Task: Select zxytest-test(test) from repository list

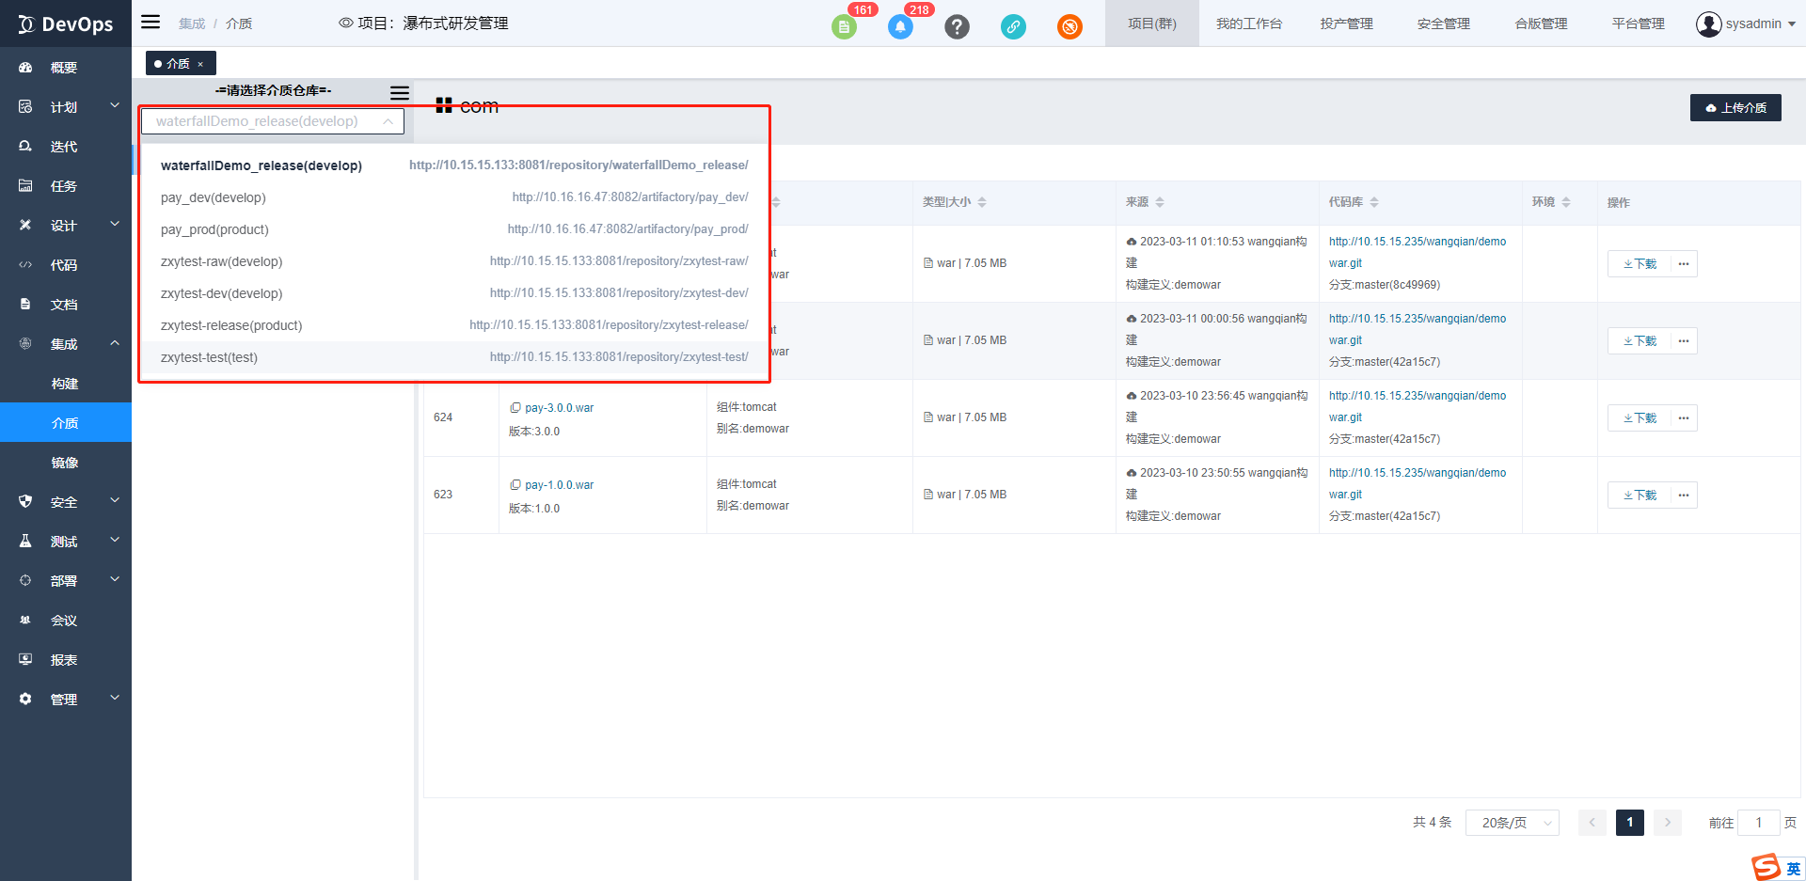Action: 209,357
